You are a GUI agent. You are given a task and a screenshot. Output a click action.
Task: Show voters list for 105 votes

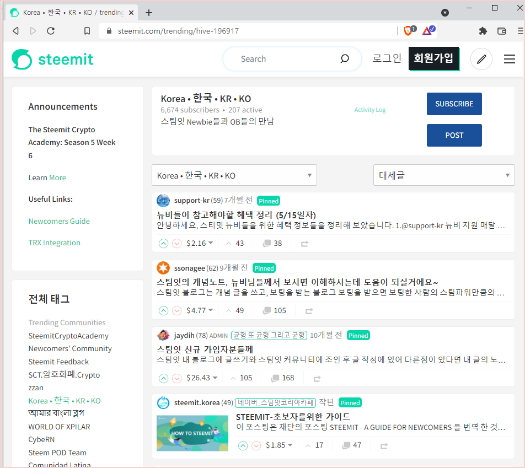pyautogui.click(x=241, y=378)
